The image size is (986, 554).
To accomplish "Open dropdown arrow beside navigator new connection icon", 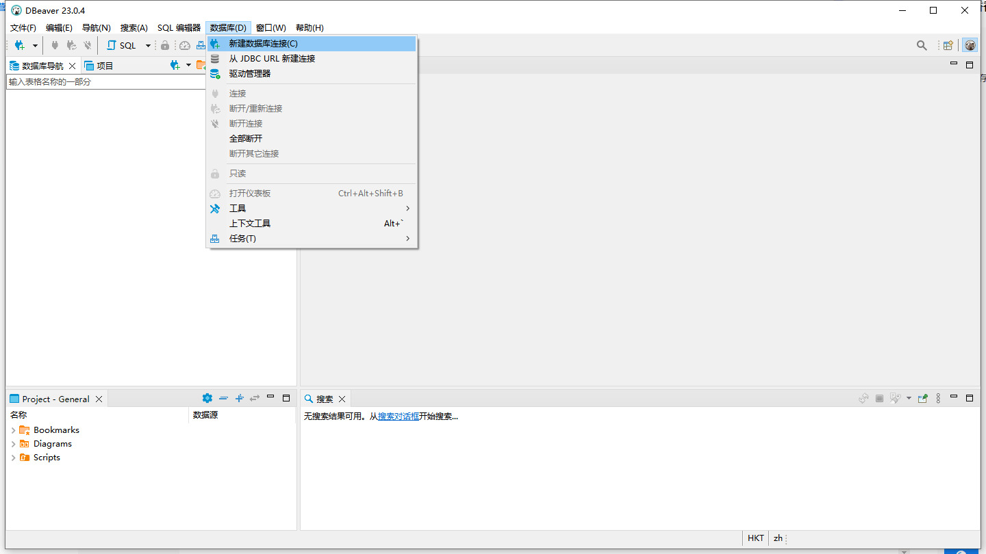I will point(189,65).
